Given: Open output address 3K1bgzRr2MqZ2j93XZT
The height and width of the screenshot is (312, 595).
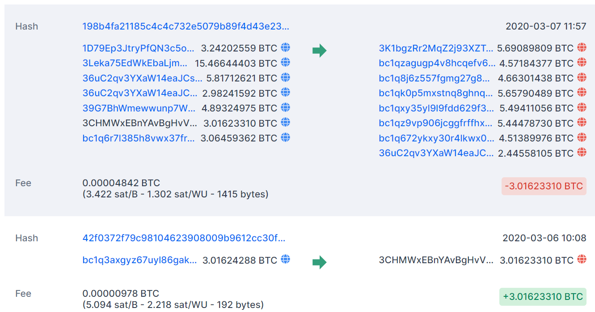Looking at the screenshot, I should [436, 48].
